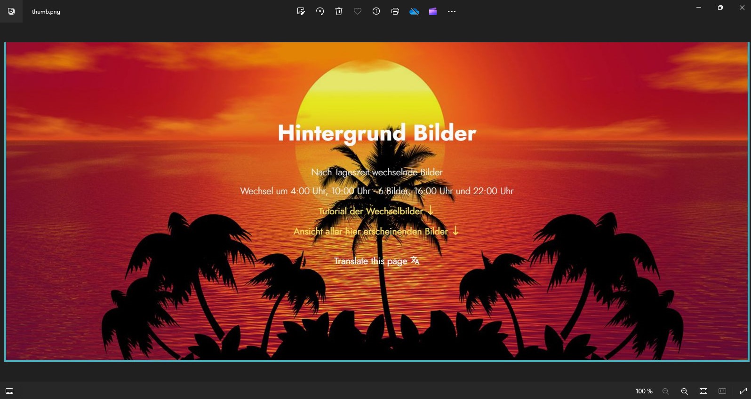The width and height of the screenshot is (751, 399).
Task: Restore down the Photos window
Action: (720, 8)
